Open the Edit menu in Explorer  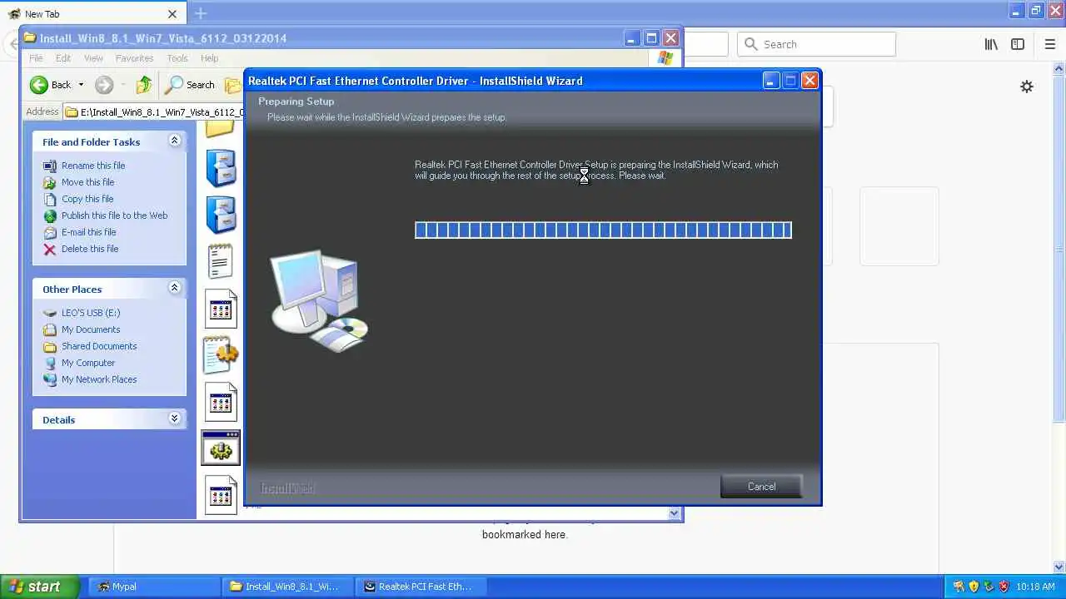click(63, 58)
